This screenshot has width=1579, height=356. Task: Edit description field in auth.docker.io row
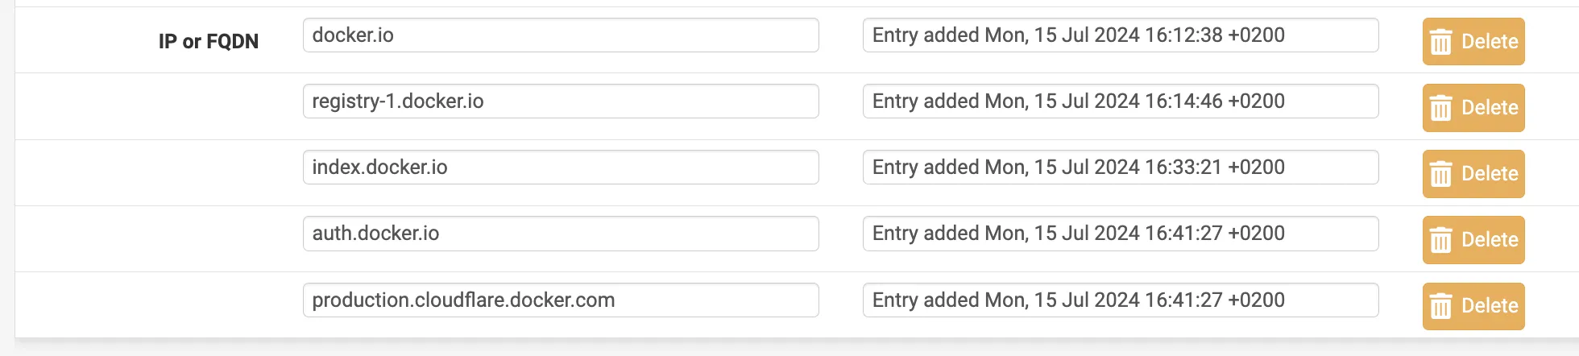point(1120,234)
